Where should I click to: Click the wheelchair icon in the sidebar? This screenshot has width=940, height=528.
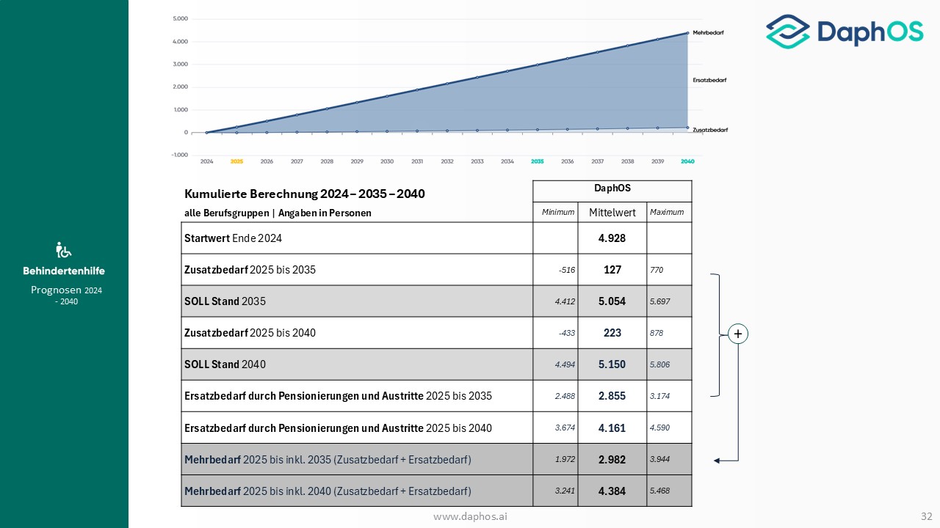(64, 250)
